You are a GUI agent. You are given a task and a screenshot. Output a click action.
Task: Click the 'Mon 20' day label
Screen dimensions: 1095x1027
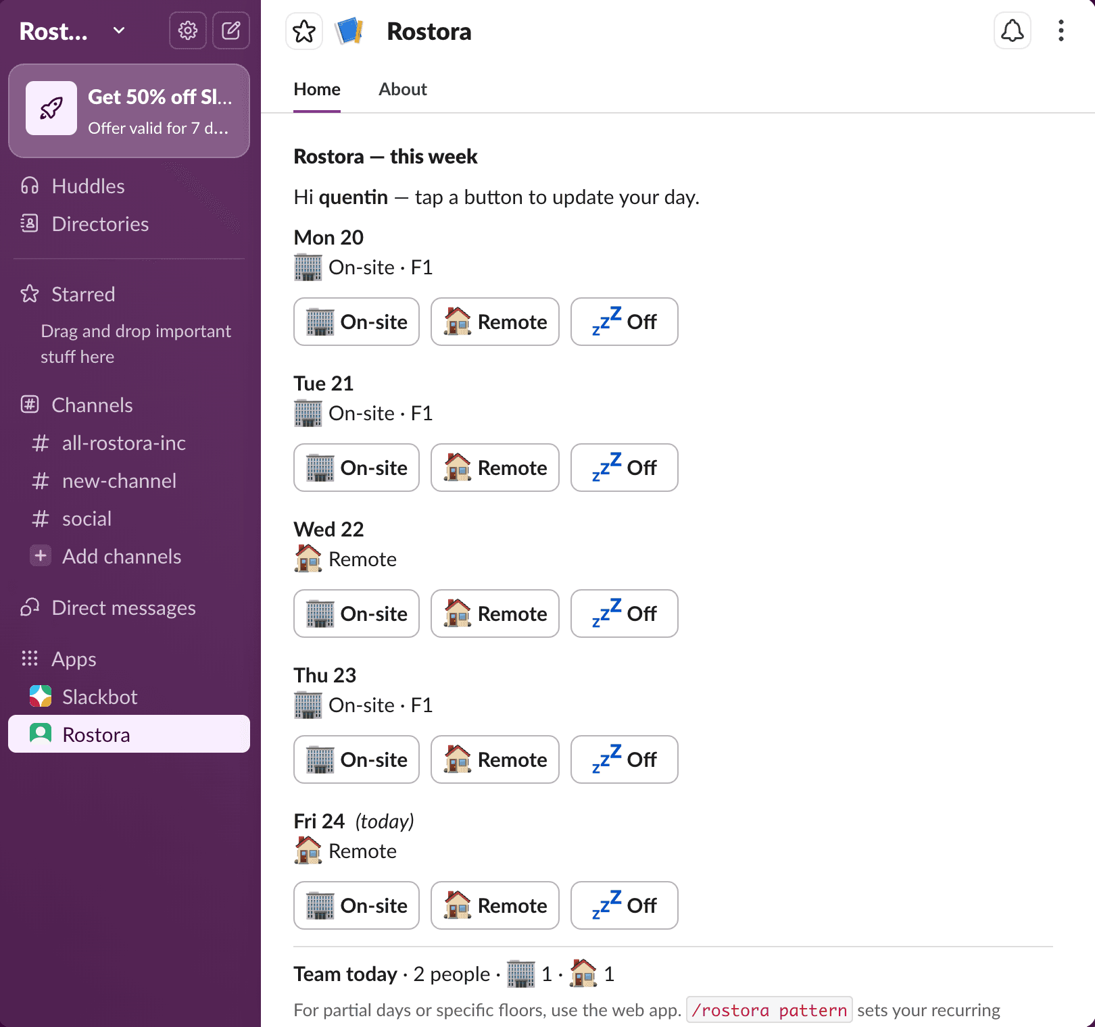tap(328, 237)
